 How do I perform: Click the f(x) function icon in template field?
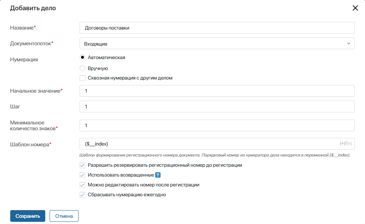point(349,143)
